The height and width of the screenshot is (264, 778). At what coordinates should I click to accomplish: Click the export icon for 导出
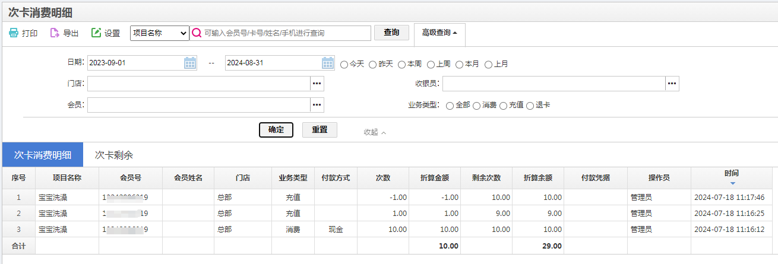[55, 33]
